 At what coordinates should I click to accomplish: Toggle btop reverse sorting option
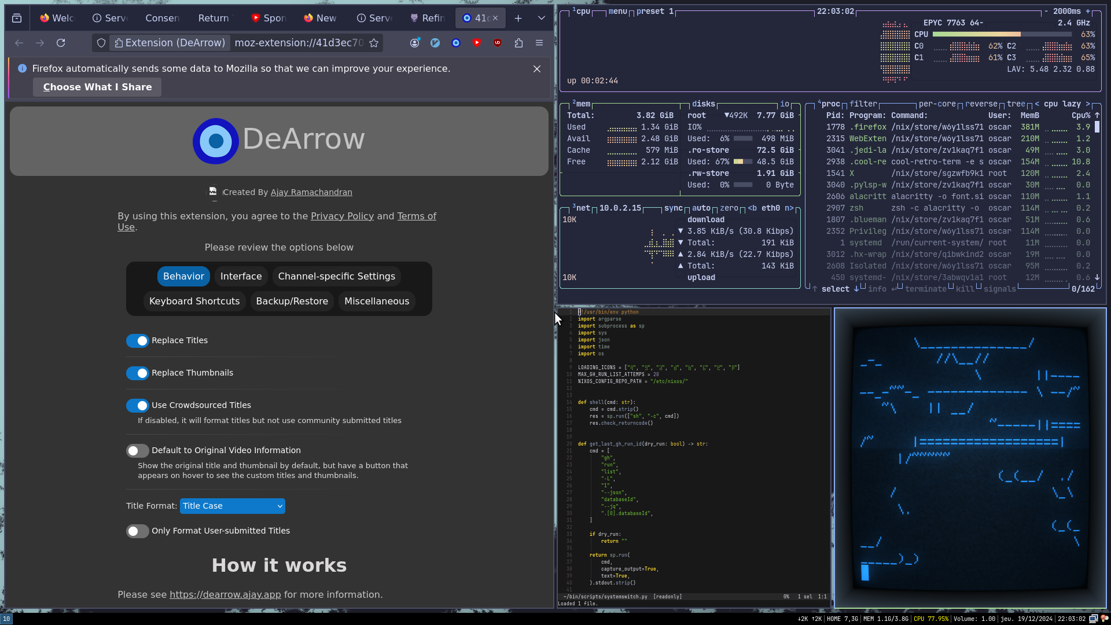pos(981,104)
